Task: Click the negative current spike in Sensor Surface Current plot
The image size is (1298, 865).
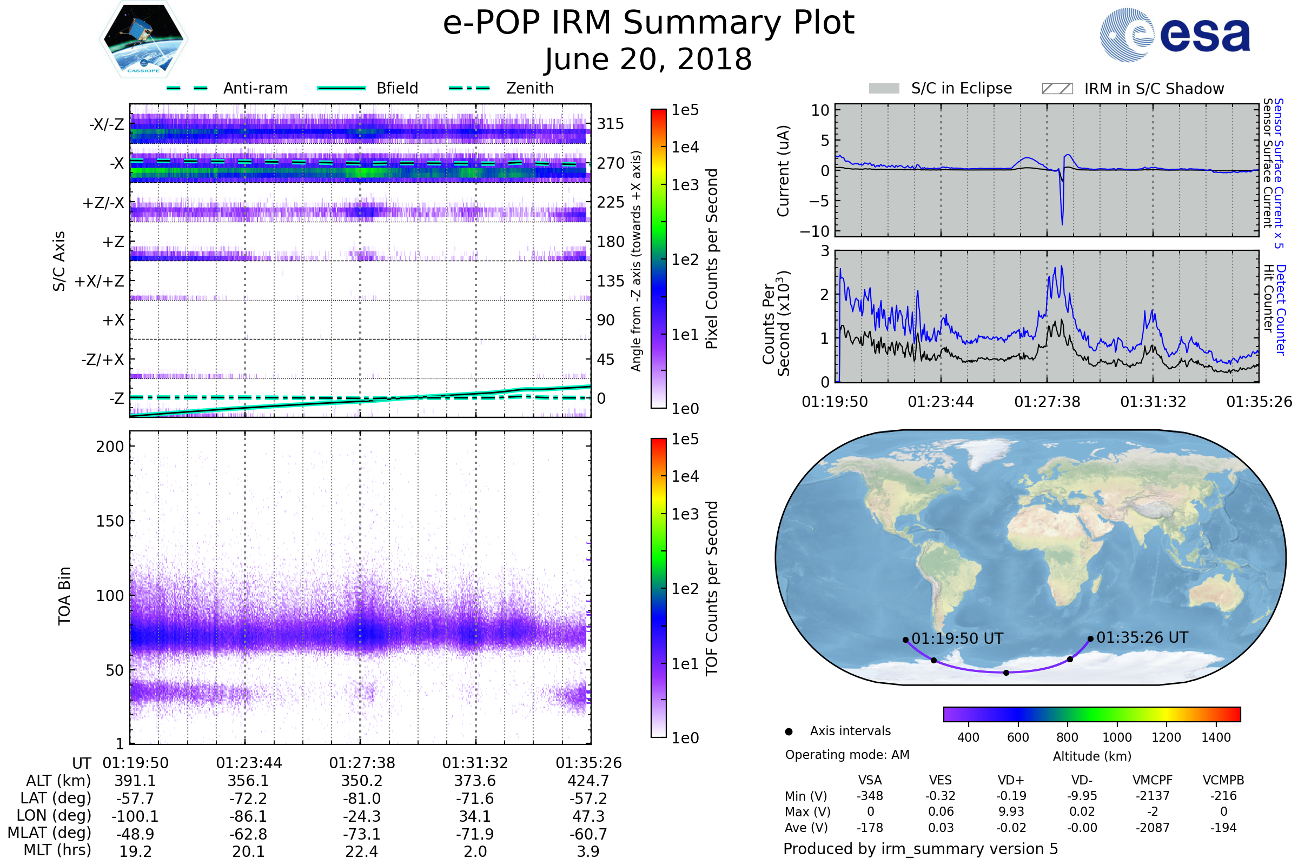Action: point(1062,221)
